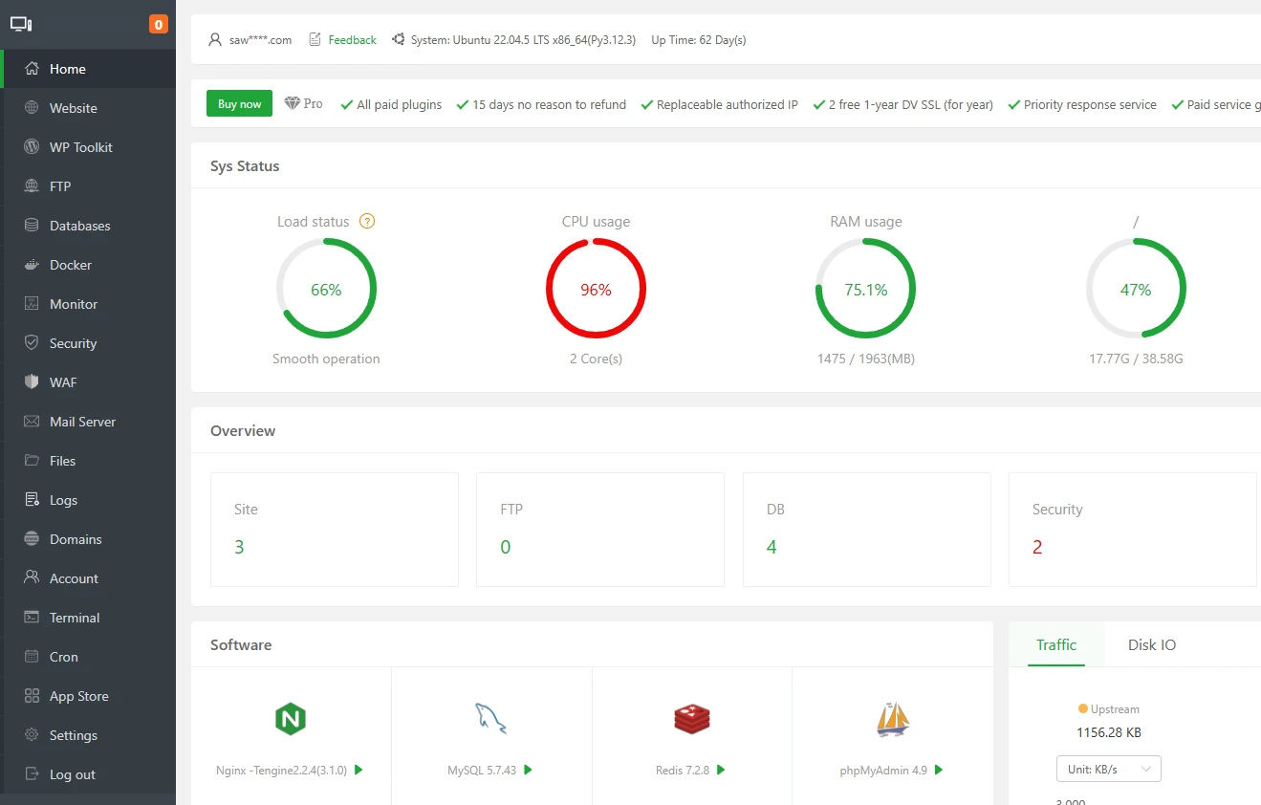Screen dimensions: 1261x805
Task: Open the App Store in sidebar
Action: [78, 696]
